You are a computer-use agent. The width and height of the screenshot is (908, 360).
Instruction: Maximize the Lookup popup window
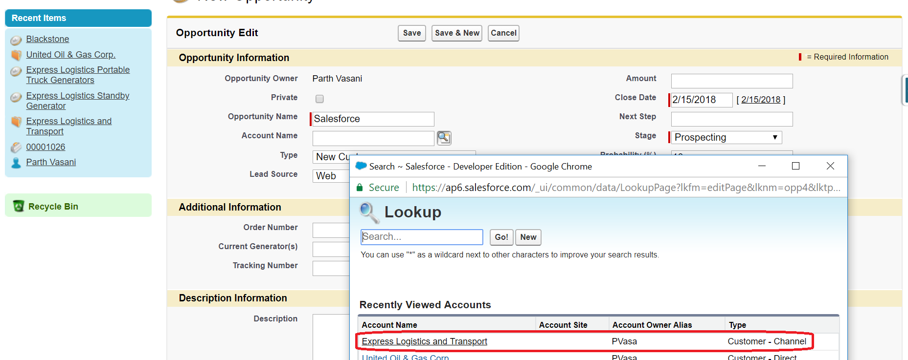[796, 166]
